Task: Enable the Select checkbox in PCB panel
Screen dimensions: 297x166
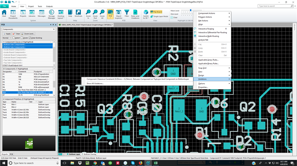Action: pyautogui.click(x=14, y=38)
